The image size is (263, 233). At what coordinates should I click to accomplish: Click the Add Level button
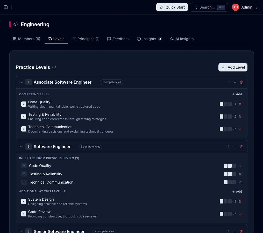233,67
